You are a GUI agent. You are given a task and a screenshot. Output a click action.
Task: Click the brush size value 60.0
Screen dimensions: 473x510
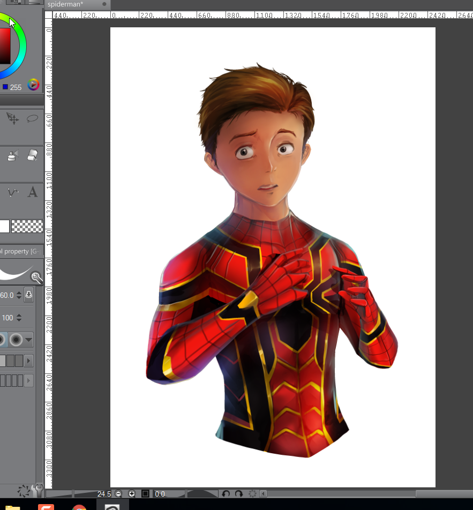[7, 295]
